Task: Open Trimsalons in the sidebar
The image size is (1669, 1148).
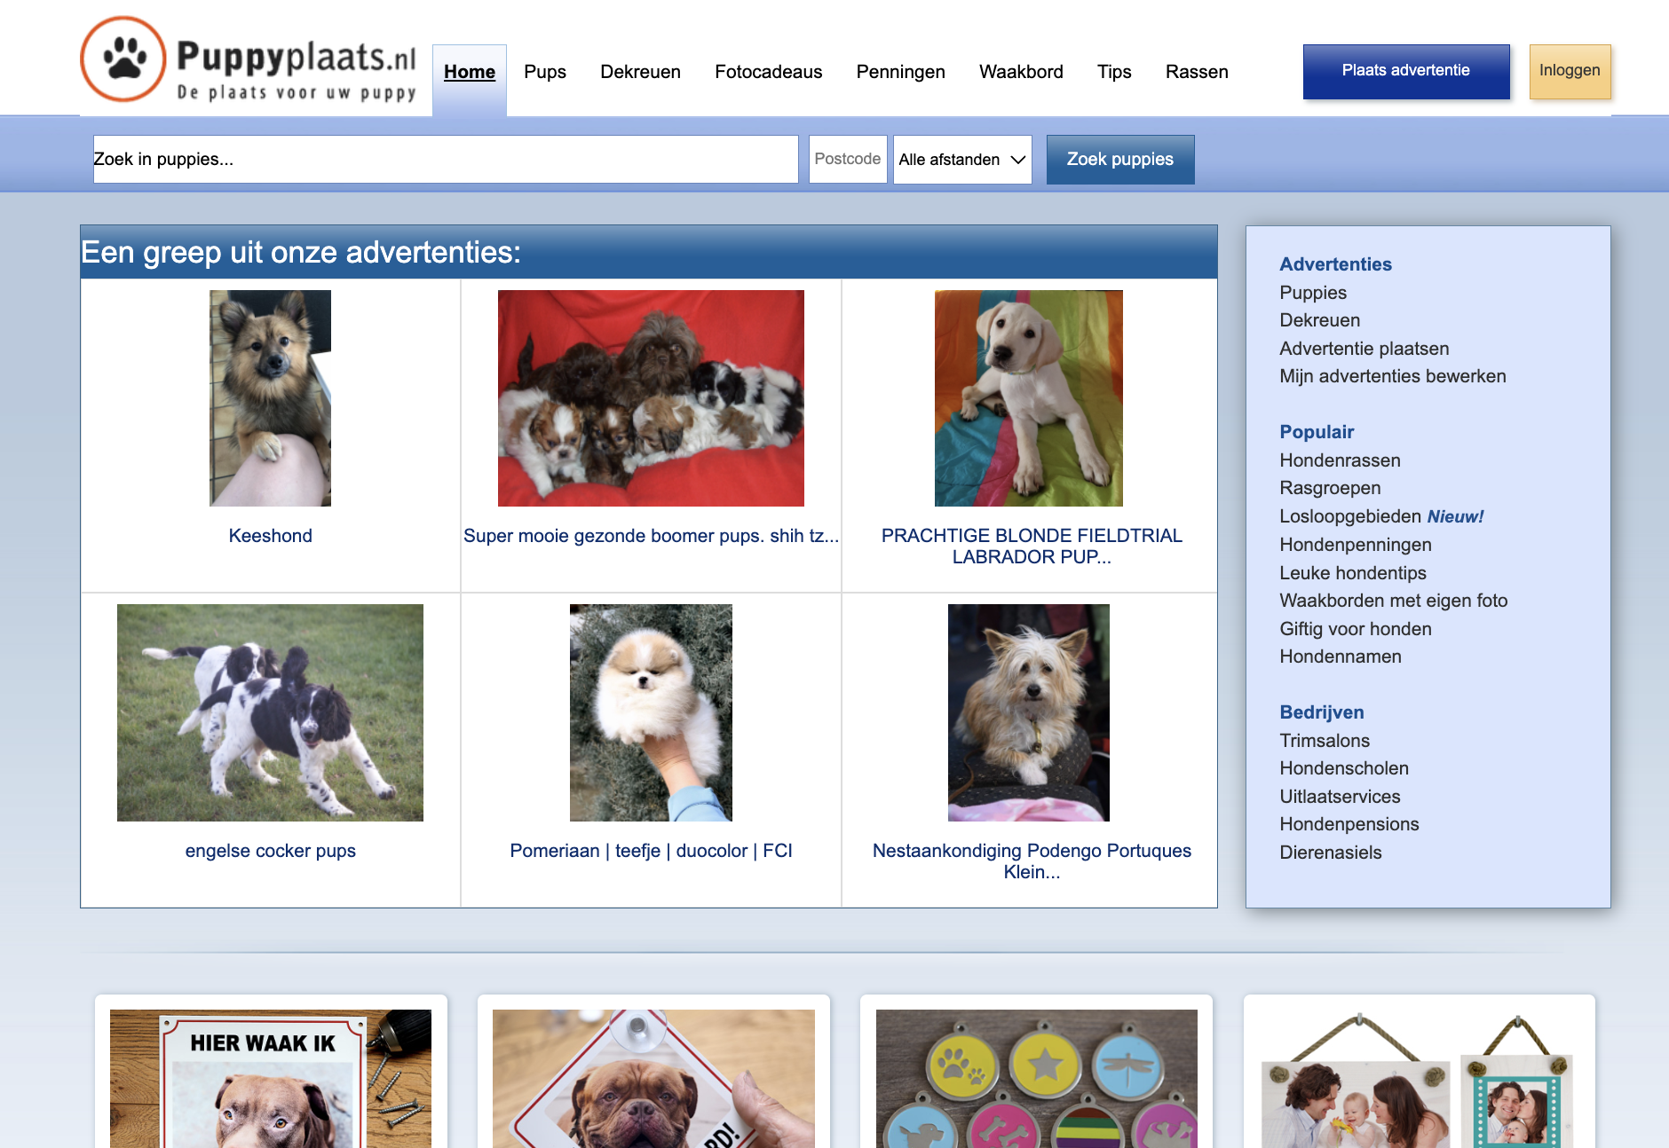Action: click(x=1324, y=741)
